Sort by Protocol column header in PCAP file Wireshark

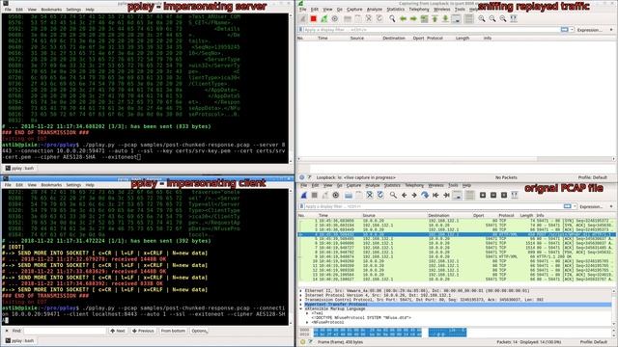tap(506, 215)
